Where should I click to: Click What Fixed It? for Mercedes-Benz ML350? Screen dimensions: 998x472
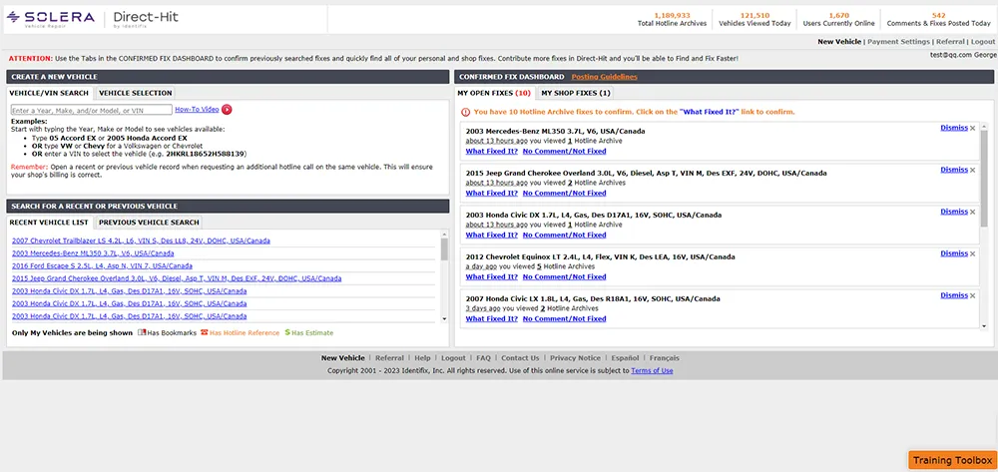click(x=491, y=152)
